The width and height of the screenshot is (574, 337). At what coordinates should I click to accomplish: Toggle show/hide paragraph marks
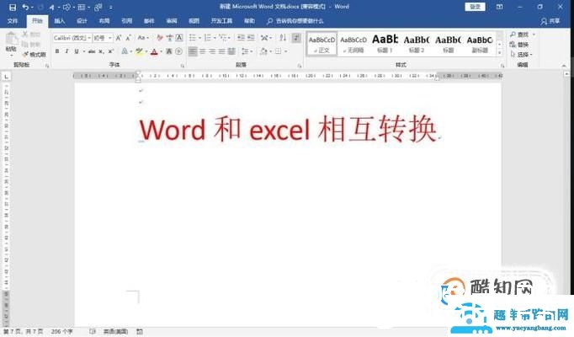(x=296, y=38)
